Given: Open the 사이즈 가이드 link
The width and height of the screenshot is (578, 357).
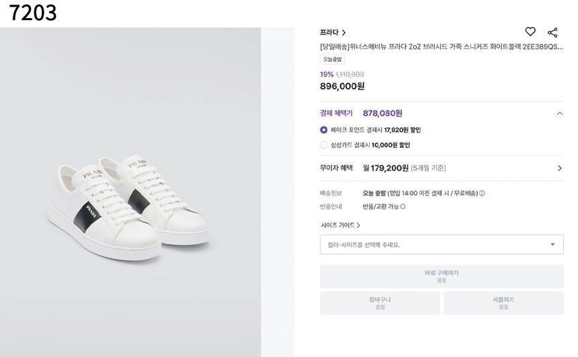Looking at the screenshot, I should pyautogui.click(x=340, y=225).
